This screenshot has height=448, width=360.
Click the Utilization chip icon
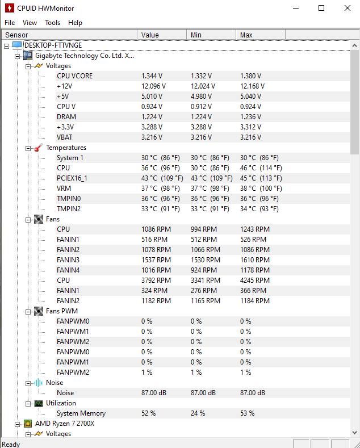point(39,403)
